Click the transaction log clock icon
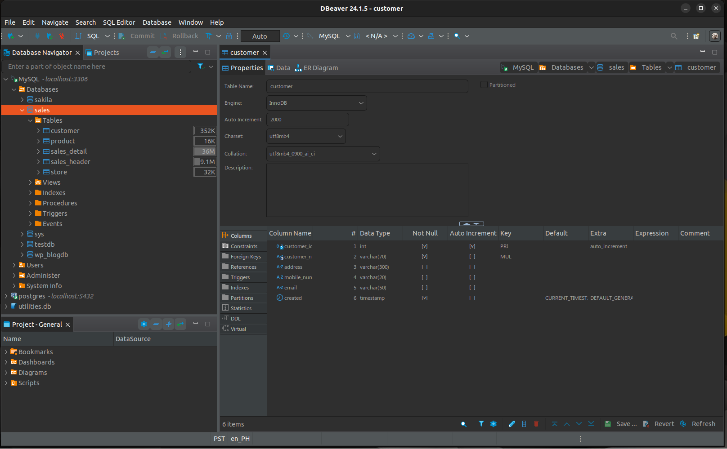This screenshot has height=449, width=727. tap(286, 36)
